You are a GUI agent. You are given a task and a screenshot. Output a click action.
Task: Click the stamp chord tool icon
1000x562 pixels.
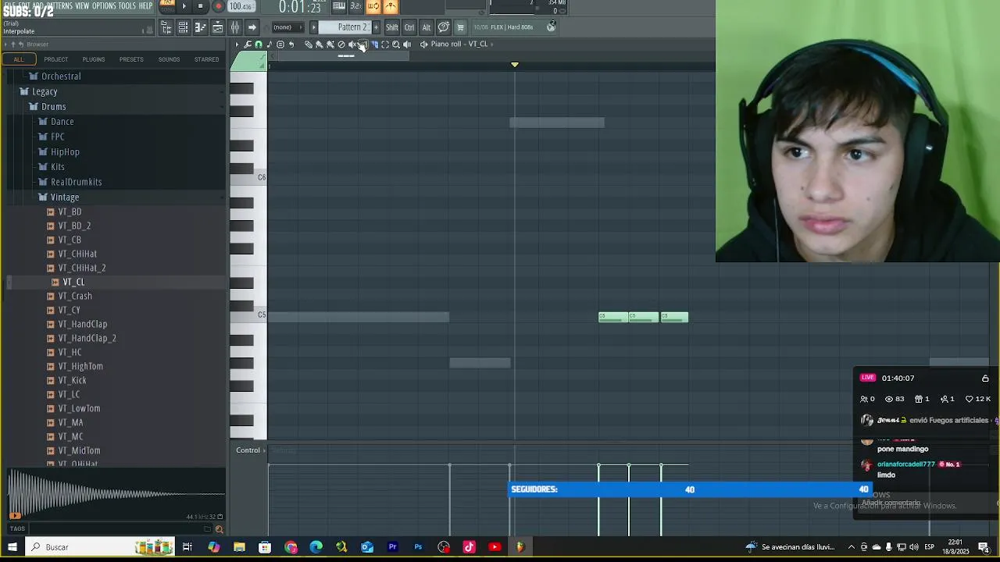[x=280, y=44]
